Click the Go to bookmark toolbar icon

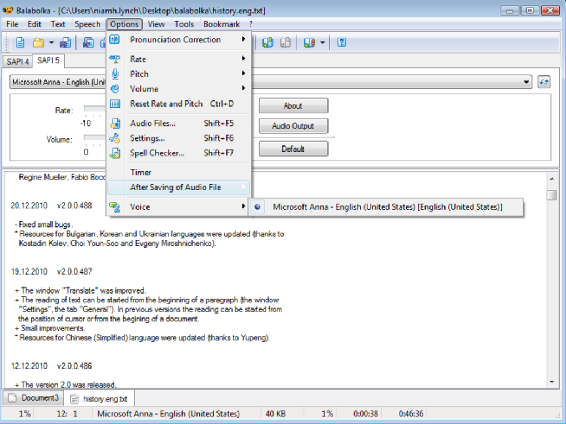309,43
